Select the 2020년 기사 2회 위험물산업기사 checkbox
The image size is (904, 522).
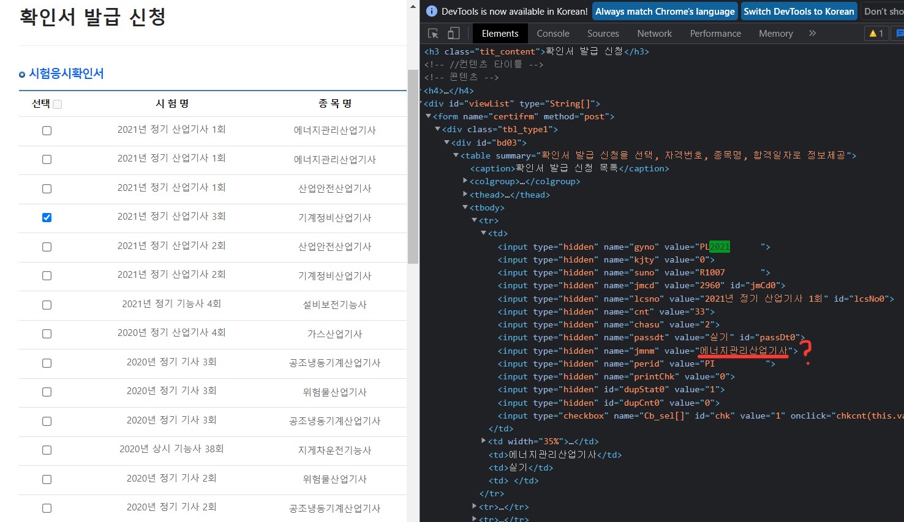[47, 479]
